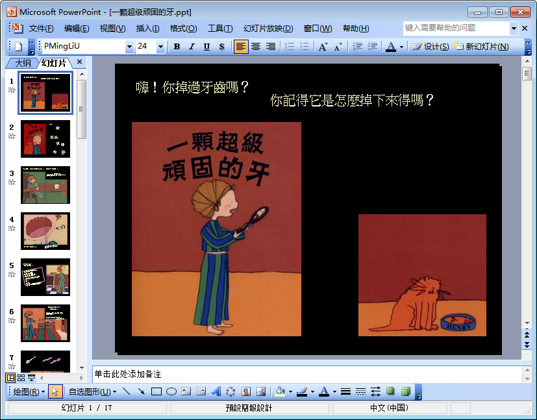The image size is (537, 420).
Task: Open the 文件(F) menu
Action: click(41, 29)
